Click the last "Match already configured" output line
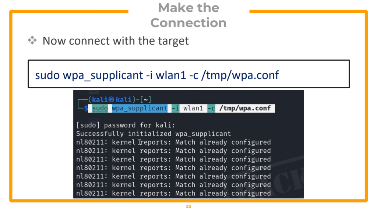377x212 pixels. (x=223, y=193)
